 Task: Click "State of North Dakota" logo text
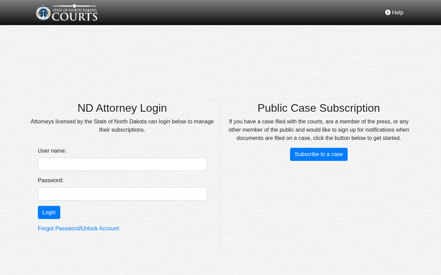75,10
